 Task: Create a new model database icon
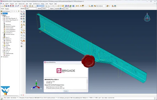click(x=2, y=6)
